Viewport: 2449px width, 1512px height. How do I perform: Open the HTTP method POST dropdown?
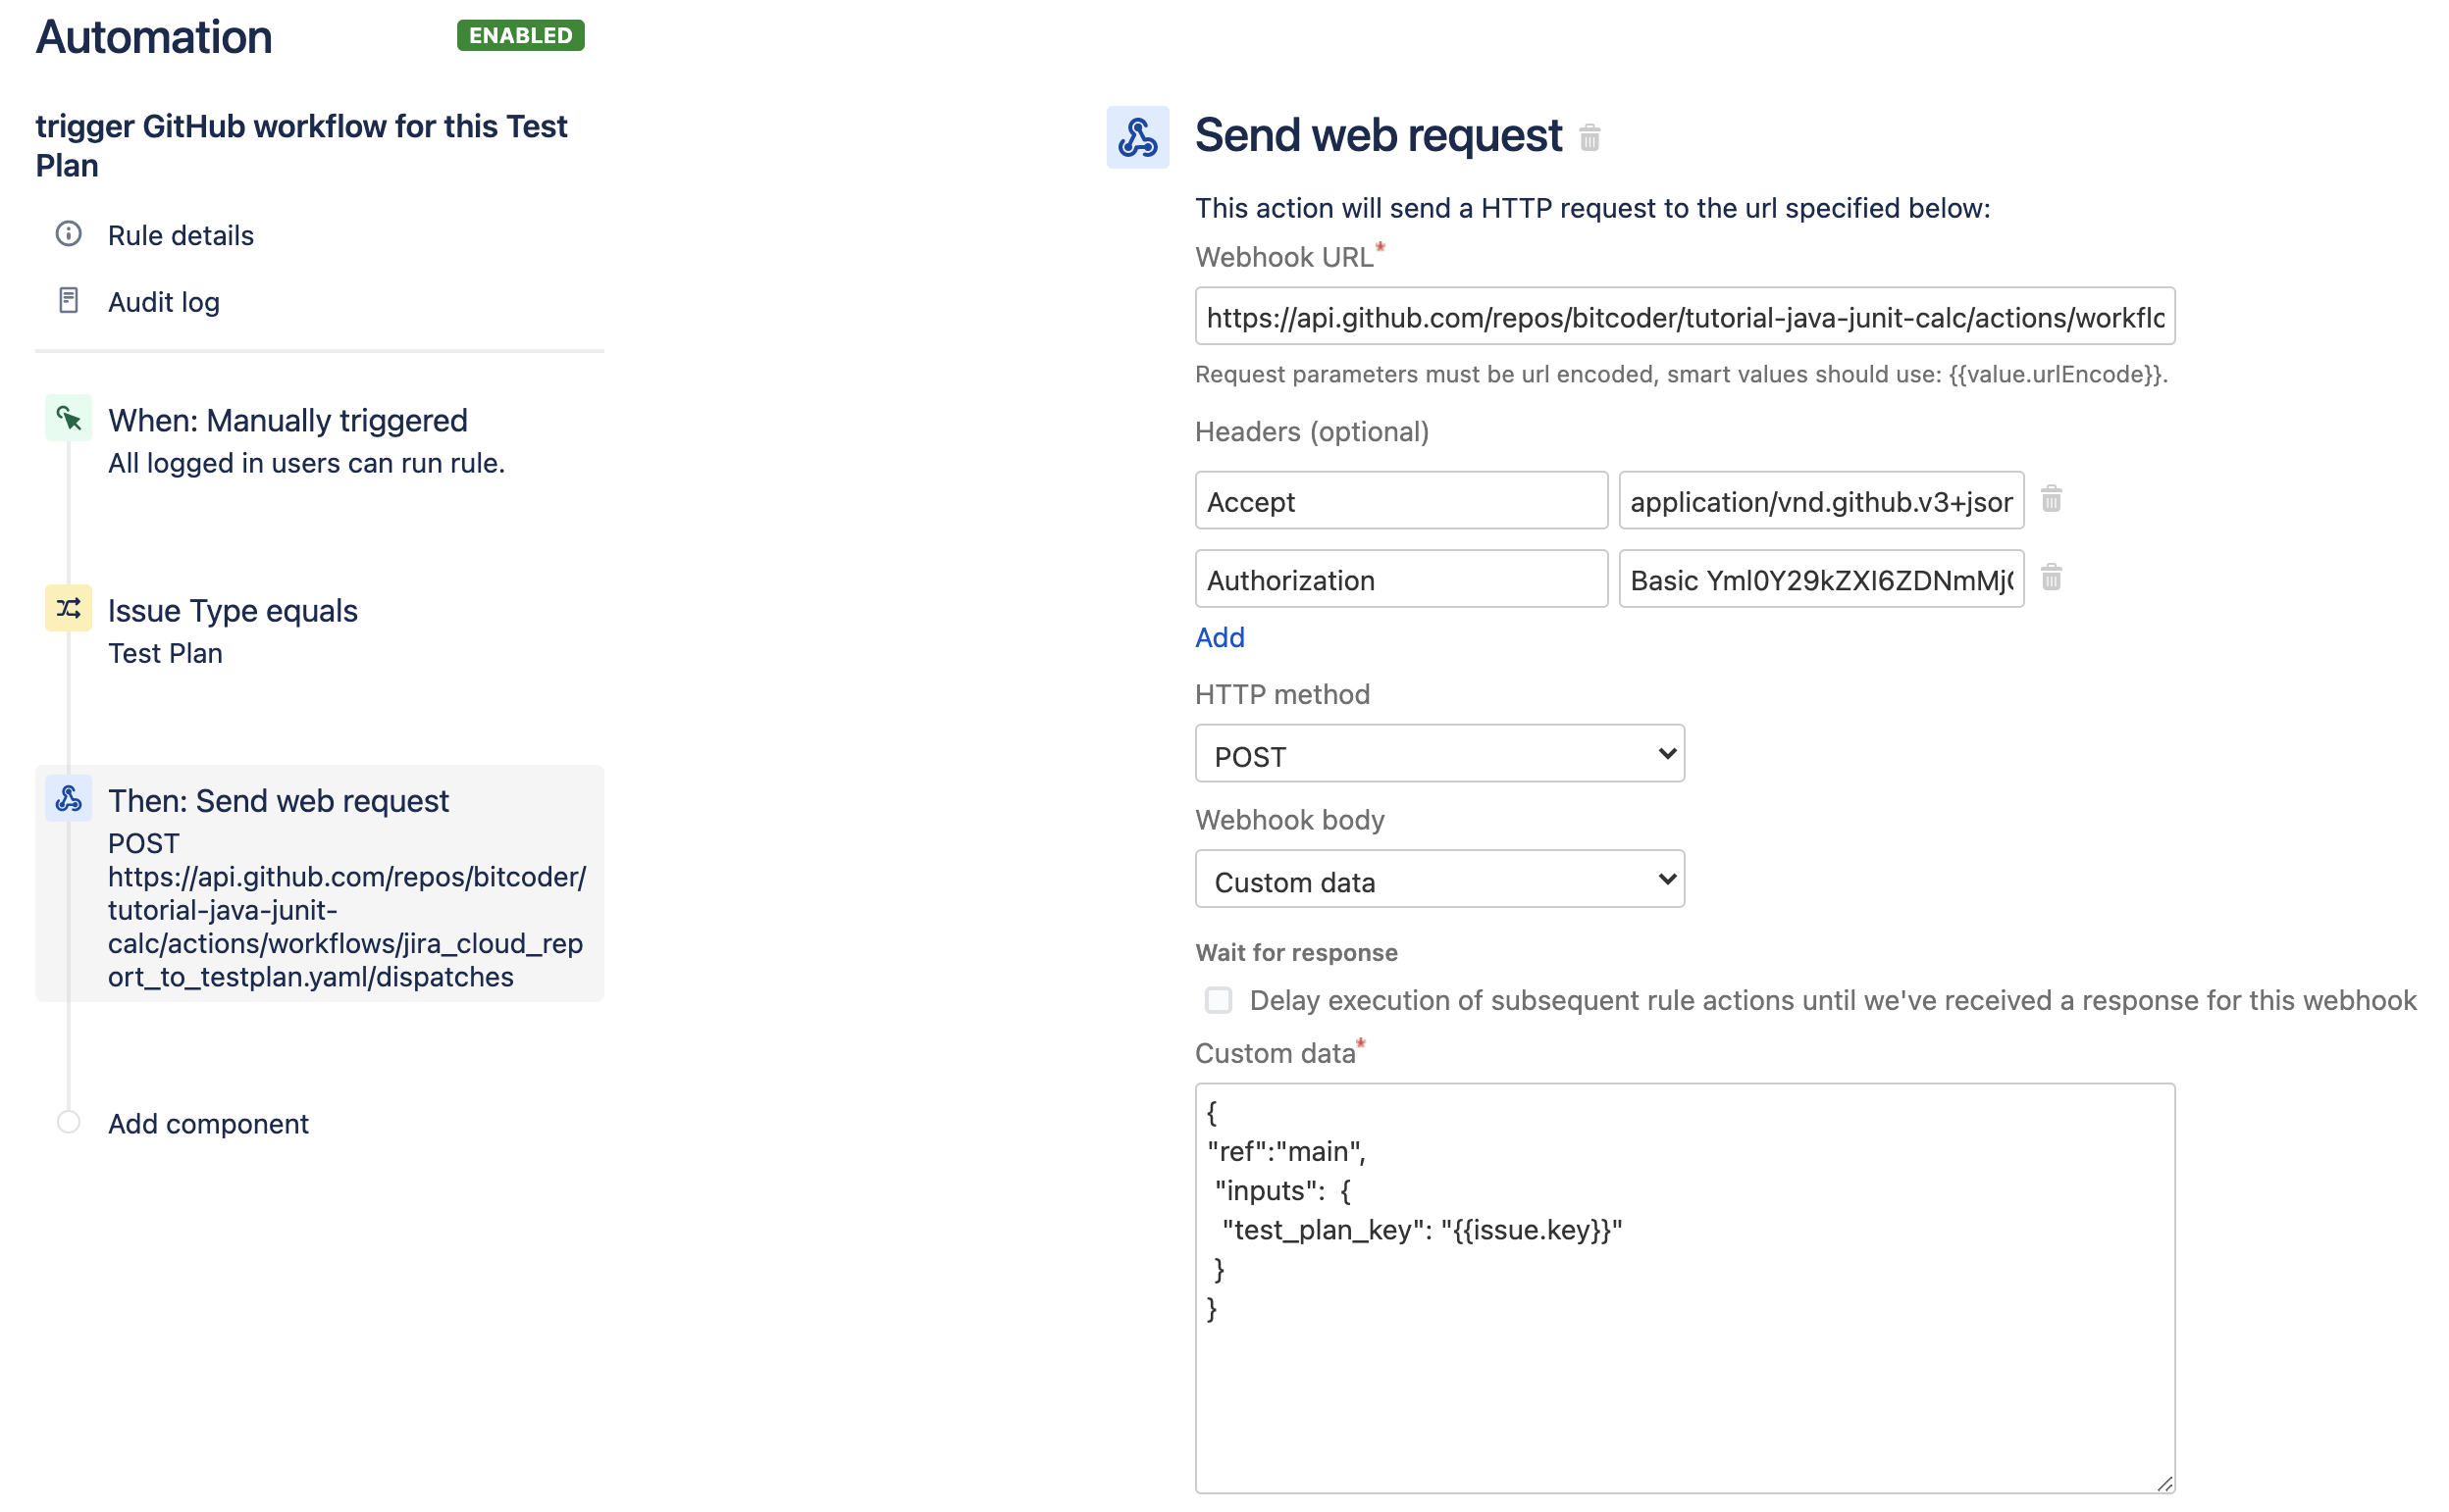(x=1439, y=754)
